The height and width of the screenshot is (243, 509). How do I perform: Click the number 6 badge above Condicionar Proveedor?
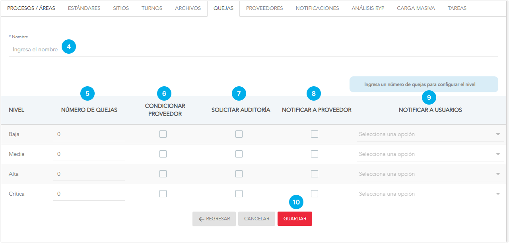[164, 93]
